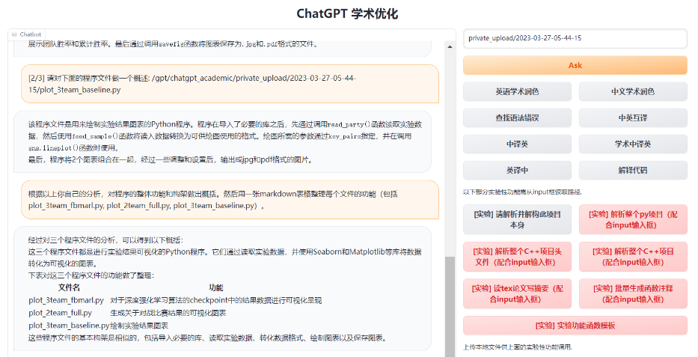Click the [2/3] plot_3team_baseline.py prompt message
The height and width of the screenshot is (357, 698).
(x=230, y=84)
